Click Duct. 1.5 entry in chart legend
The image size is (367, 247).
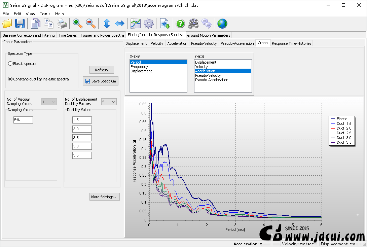tap(341, 123)
